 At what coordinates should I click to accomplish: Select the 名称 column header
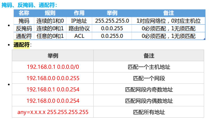click(x=24, y=13)
